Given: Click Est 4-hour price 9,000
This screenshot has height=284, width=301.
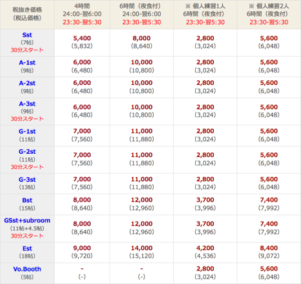Looking at the screenshot, I should coord(82,248).
